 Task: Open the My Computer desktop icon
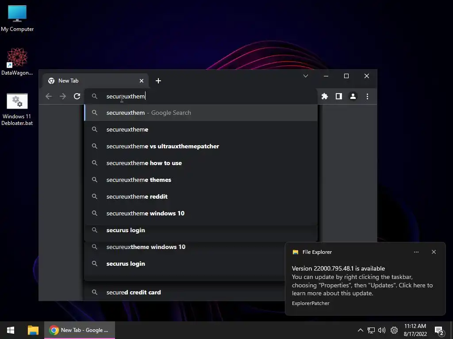click(17, 18)
